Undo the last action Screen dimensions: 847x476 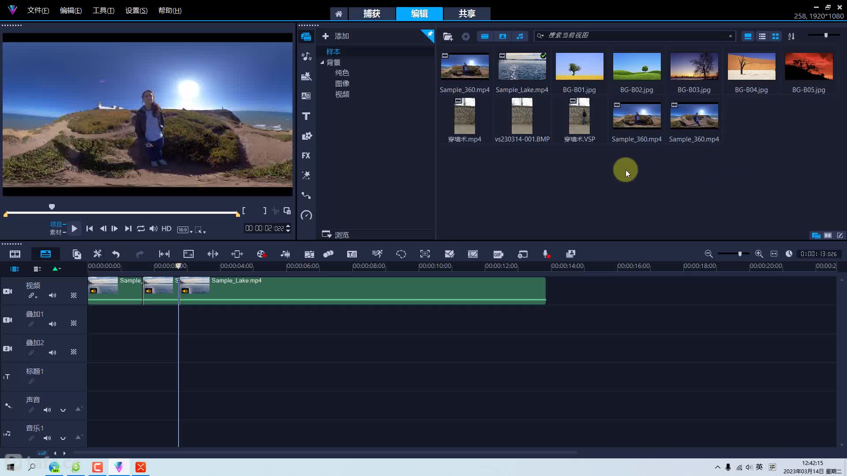point(116,254)
